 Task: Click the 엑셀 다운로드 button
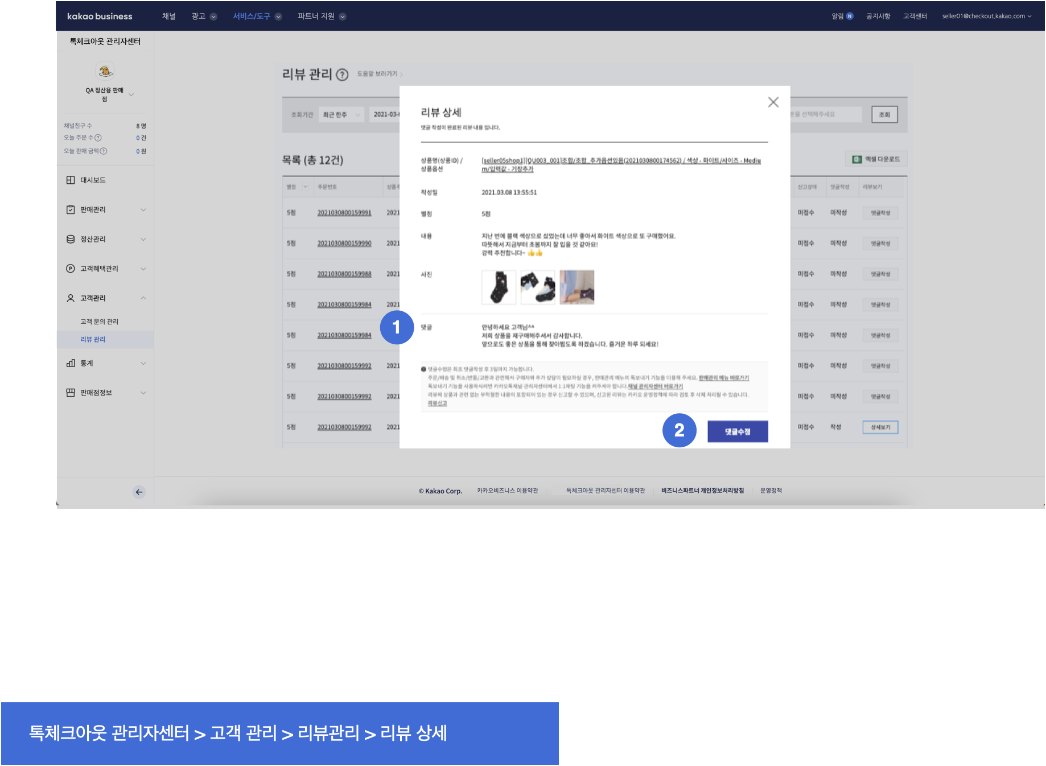pos(876,159)
